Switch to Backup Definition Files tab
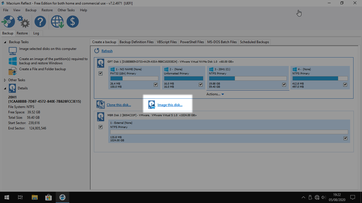The image size is (362, 203). (137, 42)
